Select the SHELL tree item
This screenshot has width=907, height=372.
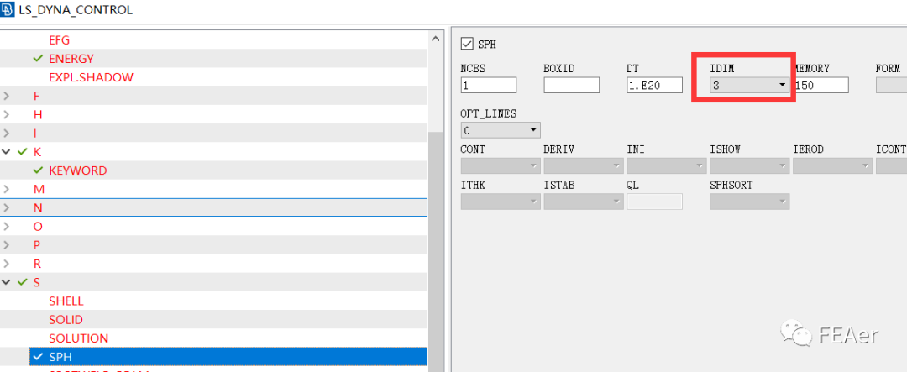coord(66,301)
